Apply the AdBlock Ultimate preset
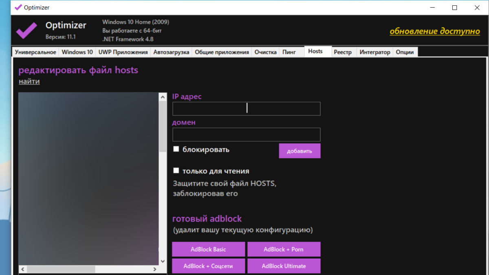 click(284, 266)
